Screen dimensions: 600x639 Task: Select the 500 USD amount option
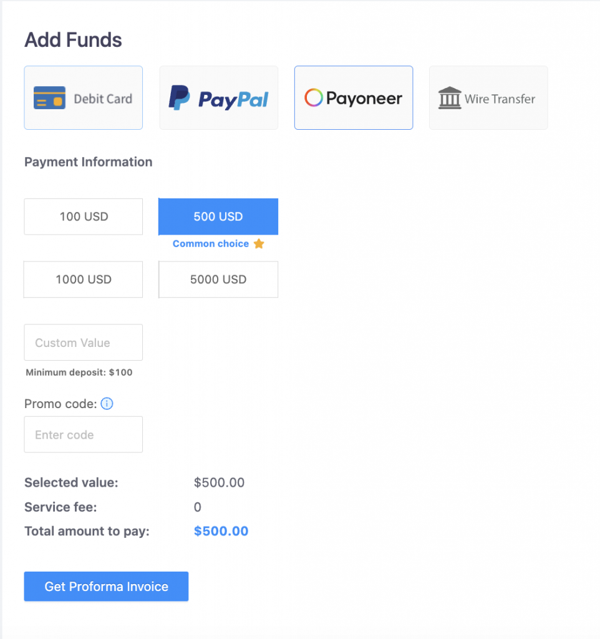[218, 217]
